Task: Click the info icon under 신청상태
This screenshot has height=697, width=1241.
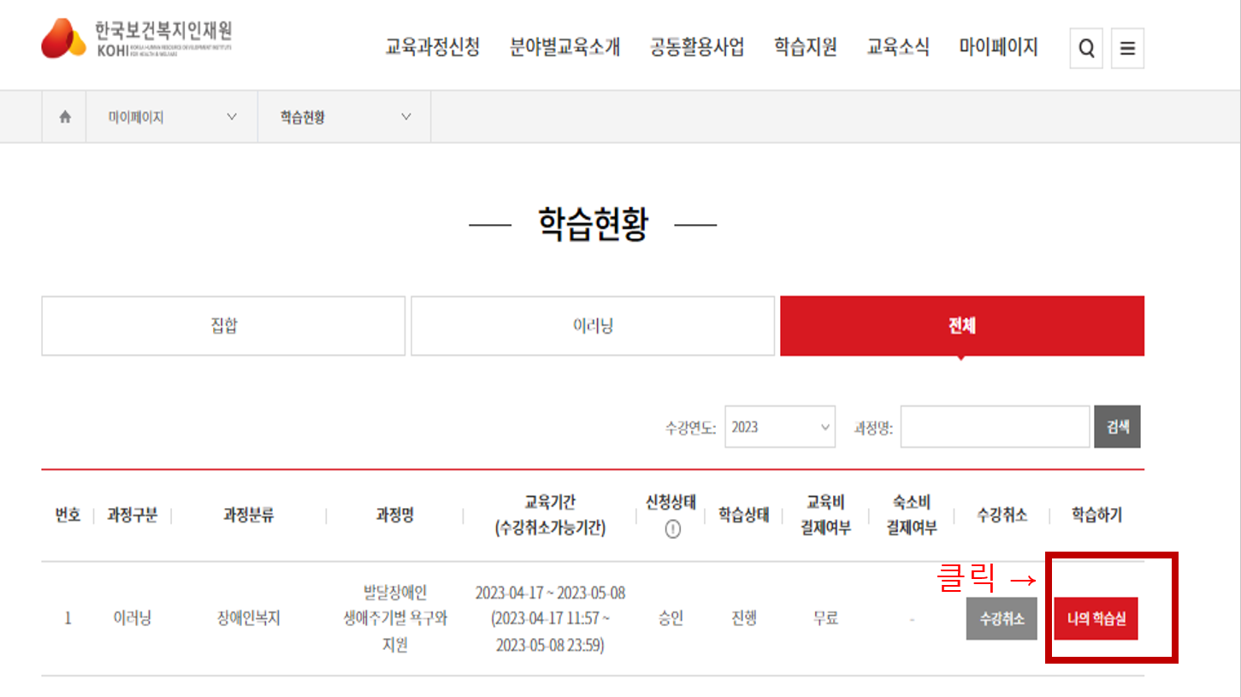Action: pyautogui.click(x=672, y=529)
